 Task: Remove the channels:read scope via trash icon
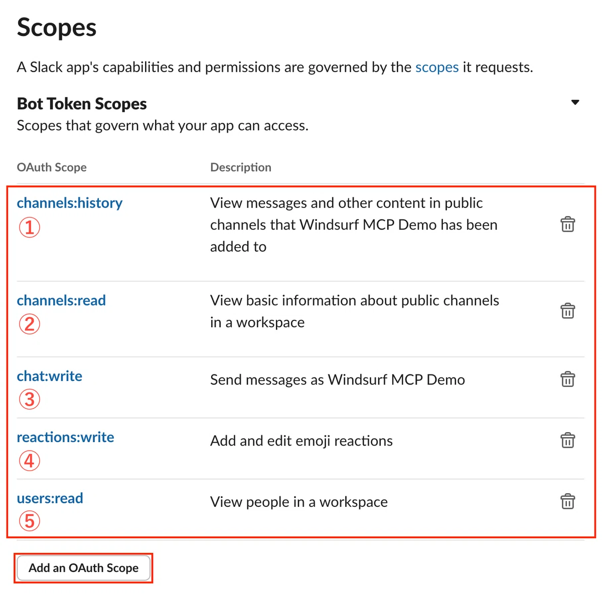click(567, 311)
